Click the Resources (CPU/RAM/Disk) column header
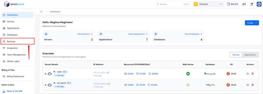This screenshot has height=94, width=263. [x=137, y=65]
